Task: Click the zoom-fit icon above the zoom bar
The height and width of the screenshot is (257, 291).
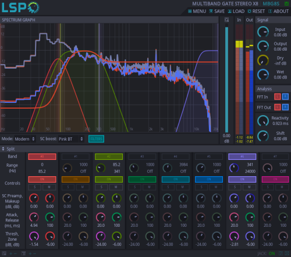Action: [x=226, y=20]
